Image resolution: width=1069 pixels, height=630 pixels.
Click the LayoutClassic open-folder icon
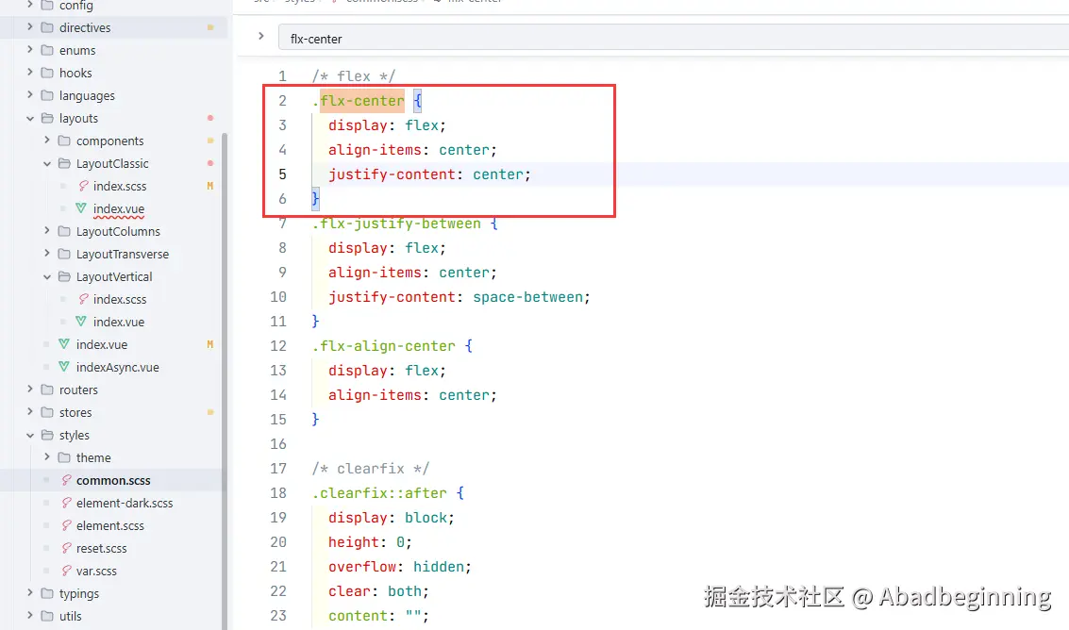coord(64,164)
